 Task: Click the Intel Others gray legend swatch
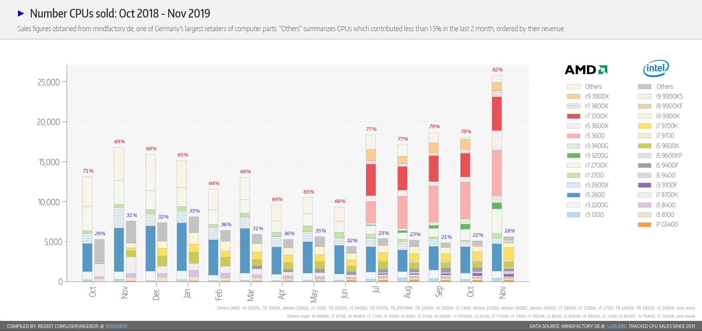(645, 86)
